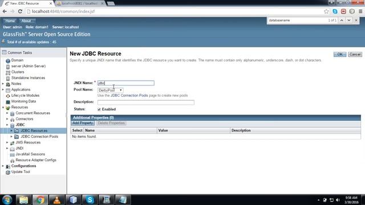Expand the Nodes tree node
Image resolution: width=365 pixels, height=205 pixels.
(3, 84)
